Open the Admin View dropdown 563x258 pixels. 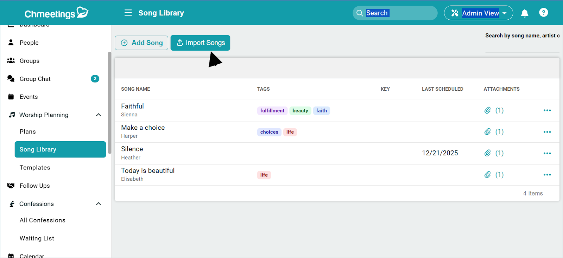478,13
